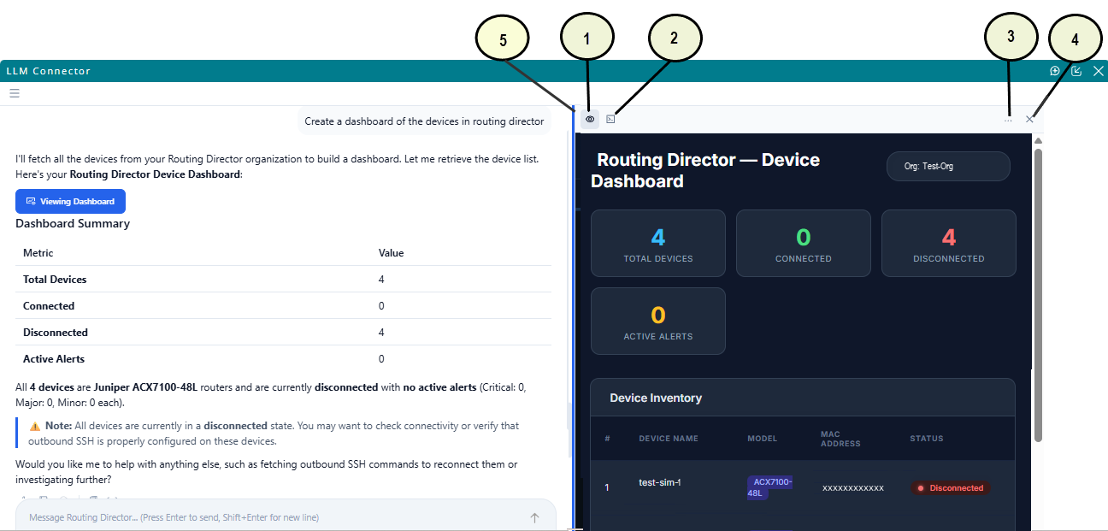Send message with the up-arrow icon
This screenshot has width=1108, height=531.
coord(534,517)
